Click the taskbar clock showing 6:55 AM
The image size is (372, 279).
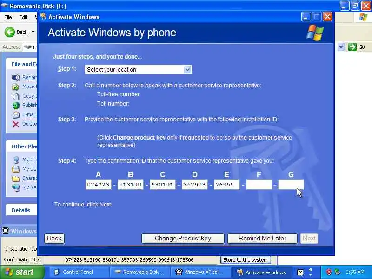tap(355, 272)
